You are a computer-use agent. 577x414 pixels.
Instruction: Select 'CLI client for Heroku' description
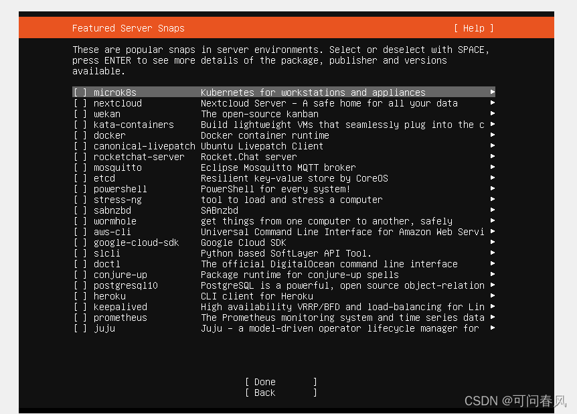point(257,296)
